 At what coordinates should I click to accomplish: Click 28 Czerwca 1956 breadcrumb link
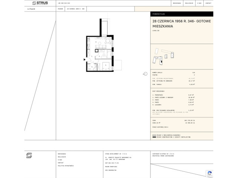(76, 9)
